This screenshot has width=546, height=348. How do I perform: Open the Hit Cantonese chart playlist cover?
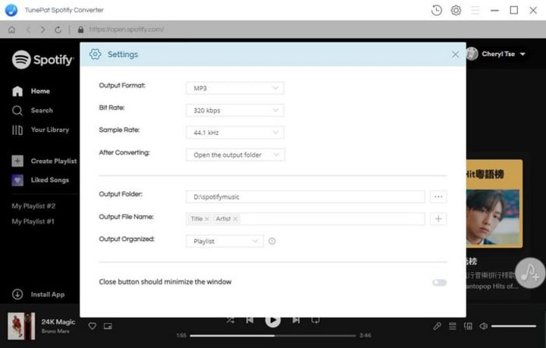[x=494, y=204]
